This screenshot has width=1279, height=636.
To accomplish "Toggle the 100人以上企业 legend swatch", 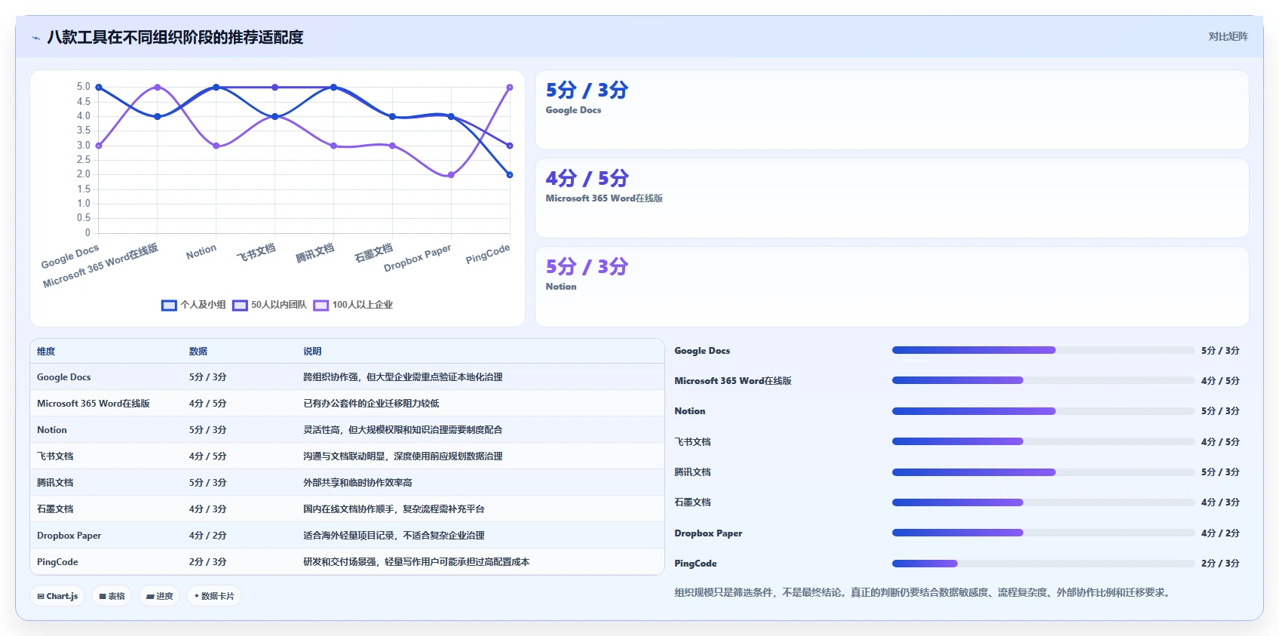I will click(321, 305).
